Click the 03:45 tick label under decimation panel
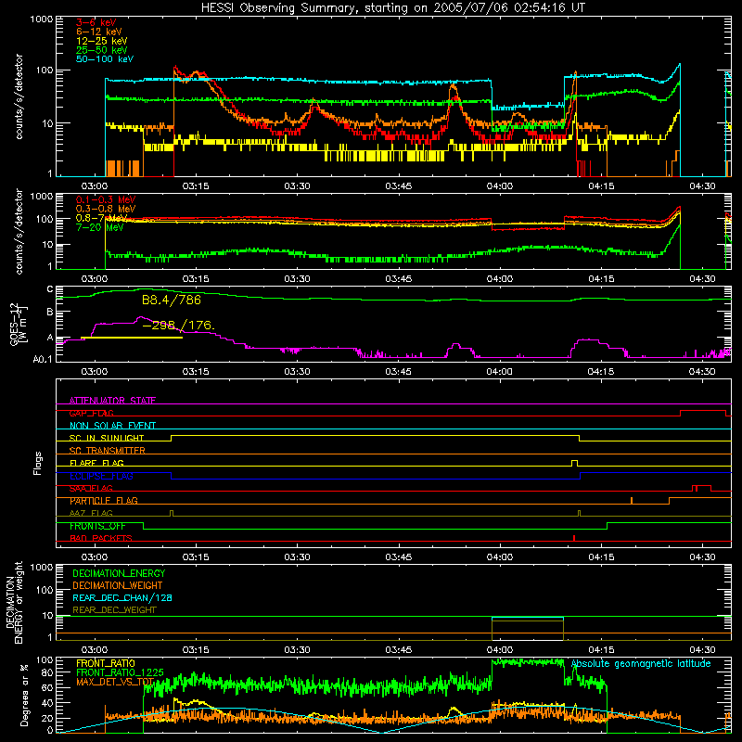The image size is (742, 742). tap(399, 650)
